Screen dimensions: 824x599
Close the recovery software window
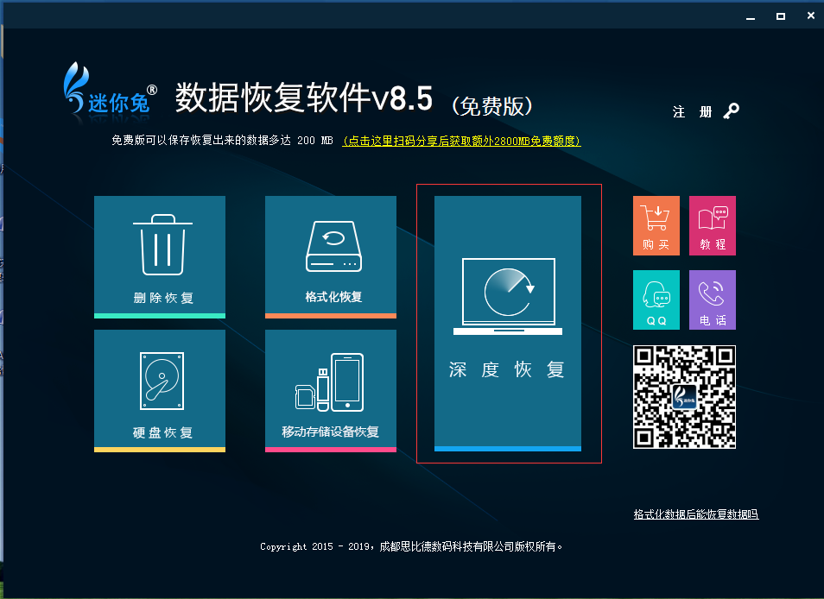[810, 16]
